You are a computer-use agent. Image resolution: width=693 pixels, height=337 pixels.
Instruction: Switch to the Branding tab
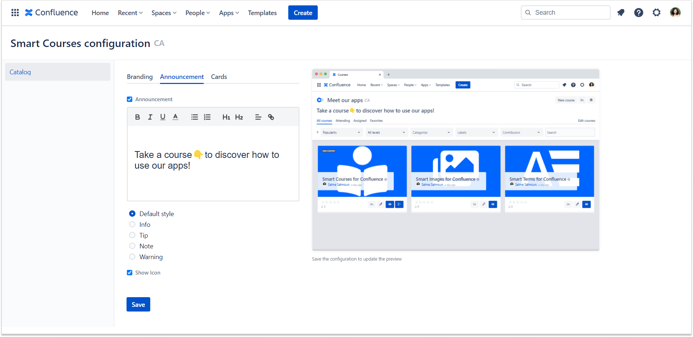140,77
